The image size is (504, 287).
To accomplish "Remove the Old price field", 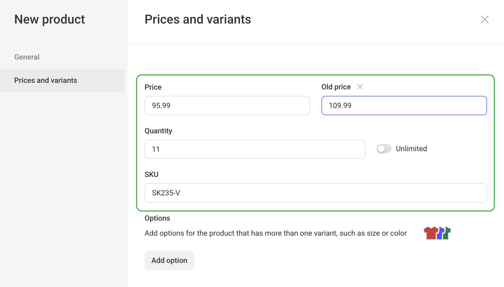I will coord(360,87).
